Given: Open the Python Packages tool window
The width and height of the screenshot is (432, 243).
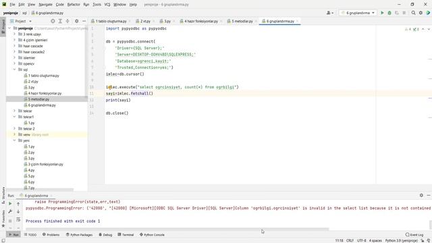Looking at the screenshot, I should pos(80,235).
